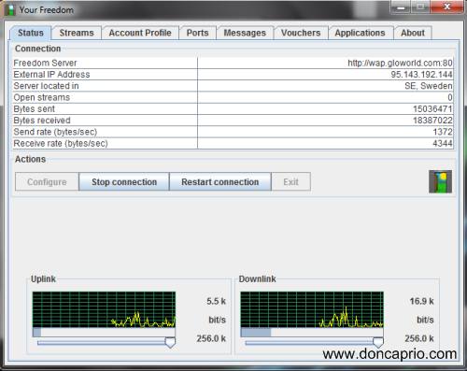The width and height of the screenshot is (467, 371).
Task: Select the Vouchers tab
Action: 301,33
